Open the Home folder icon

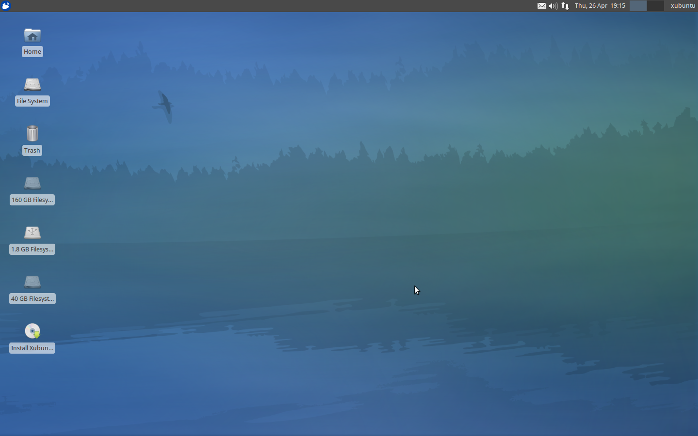coord(32,35)
